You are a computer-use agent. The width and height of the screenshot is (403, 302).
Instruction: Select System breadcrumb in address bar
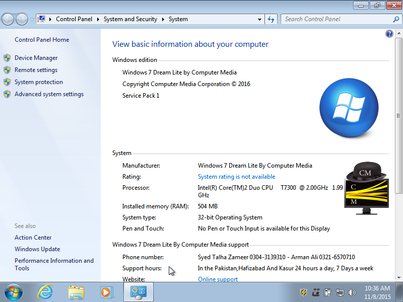(178, 19)
